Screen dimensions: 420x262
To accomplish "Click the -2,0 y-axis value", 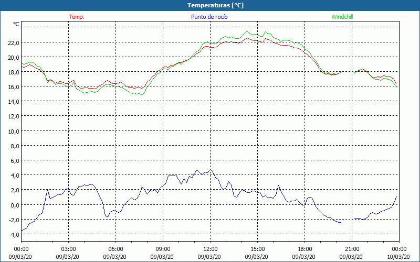I will pos(14,220).
